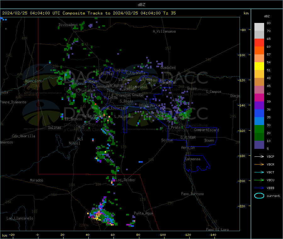Click the orange VBCR arrow legend icon
This screenshot has width=283, height=239.
point(259,164)
